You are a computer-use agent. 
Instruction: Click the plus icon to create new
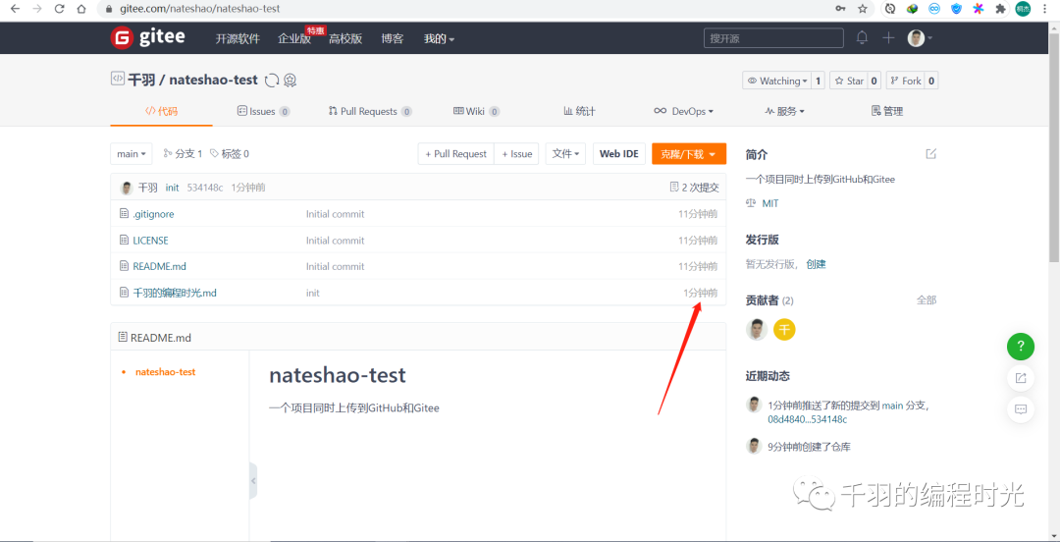[888, 38]
